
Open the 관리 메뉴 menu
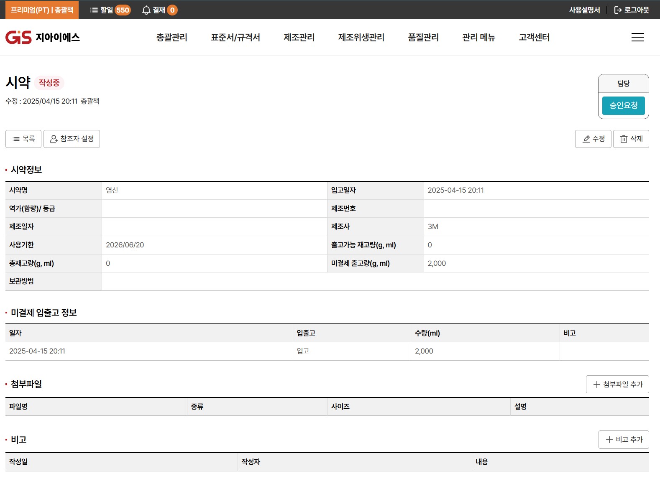click(479, 37)
